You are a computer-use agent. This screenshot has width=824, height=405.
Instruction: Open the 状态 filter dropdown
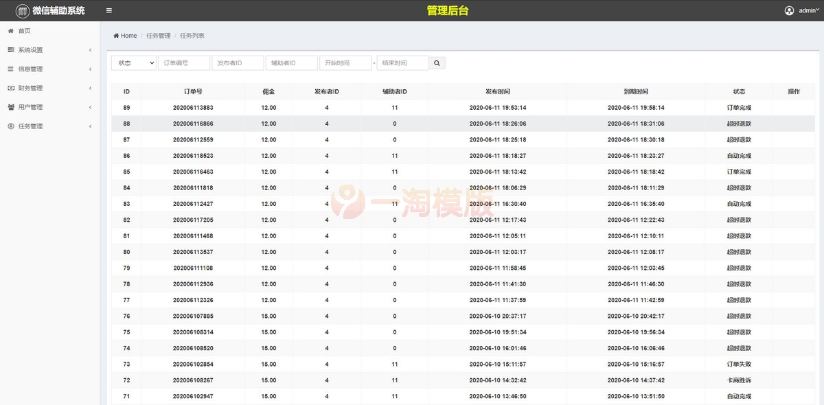click(134, 63)
